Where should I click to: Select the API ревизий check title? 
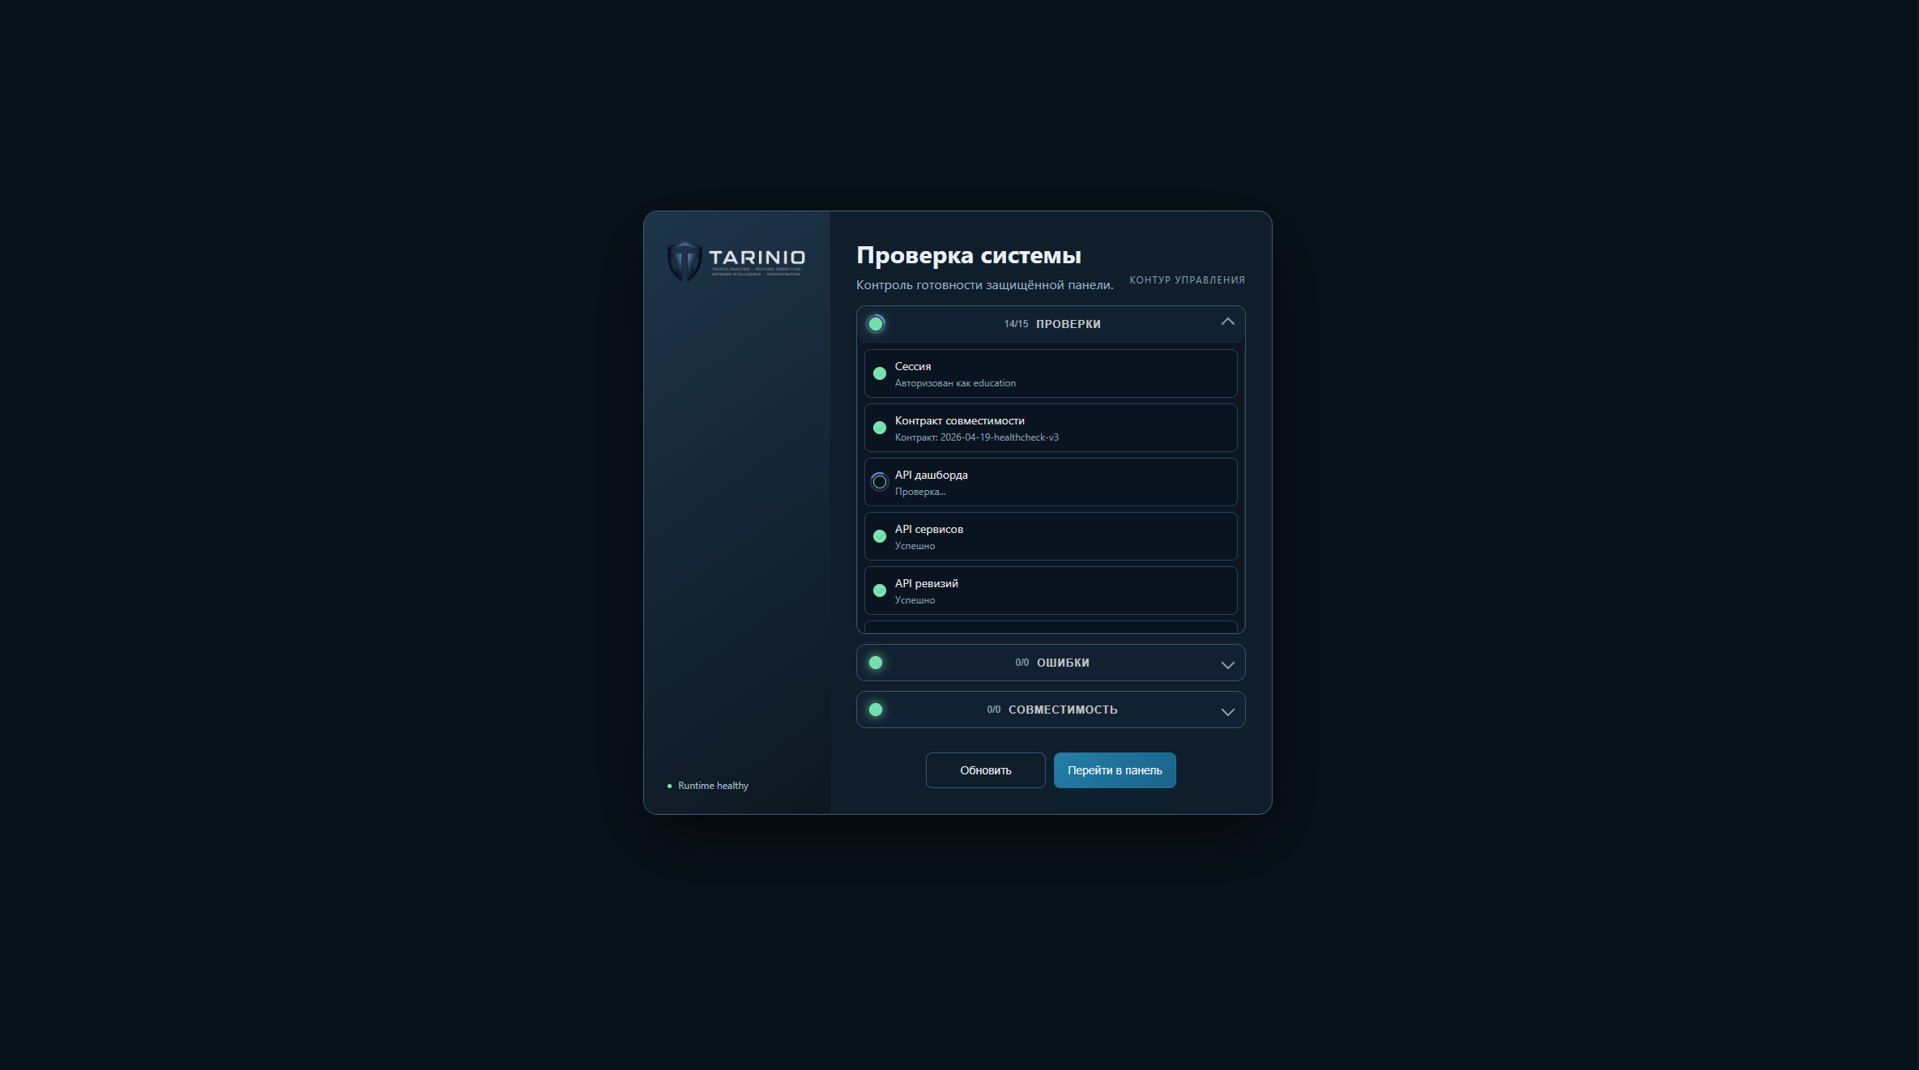point(927,584)
